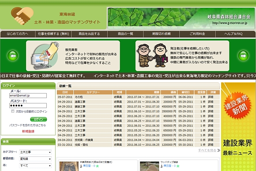Click the red 新規登録 link
Viewport: 256px width, 171px height.
click(28, 131)
